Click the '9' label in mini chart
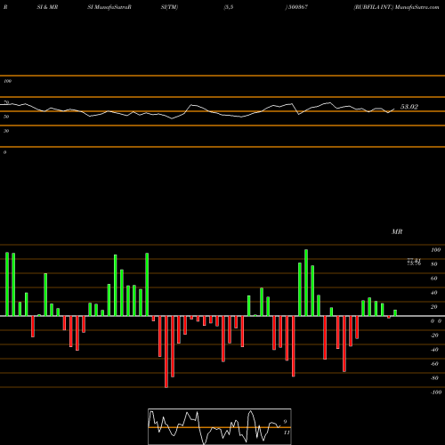445x445 pixels. pyautogui.click(x=285, y=422)
